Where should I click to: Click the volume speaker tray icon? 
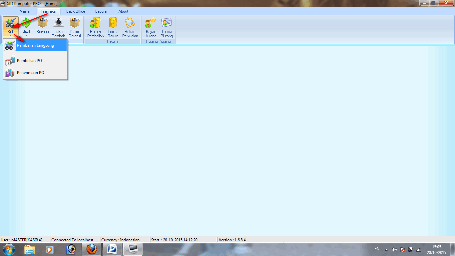(x=394, y=250)
